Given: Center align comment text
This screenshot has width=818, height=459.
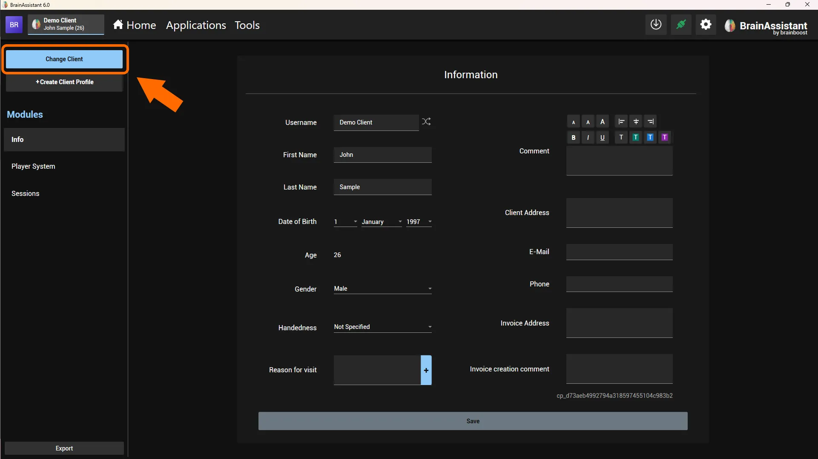Looking at the screenshot, I should [636, 122].
